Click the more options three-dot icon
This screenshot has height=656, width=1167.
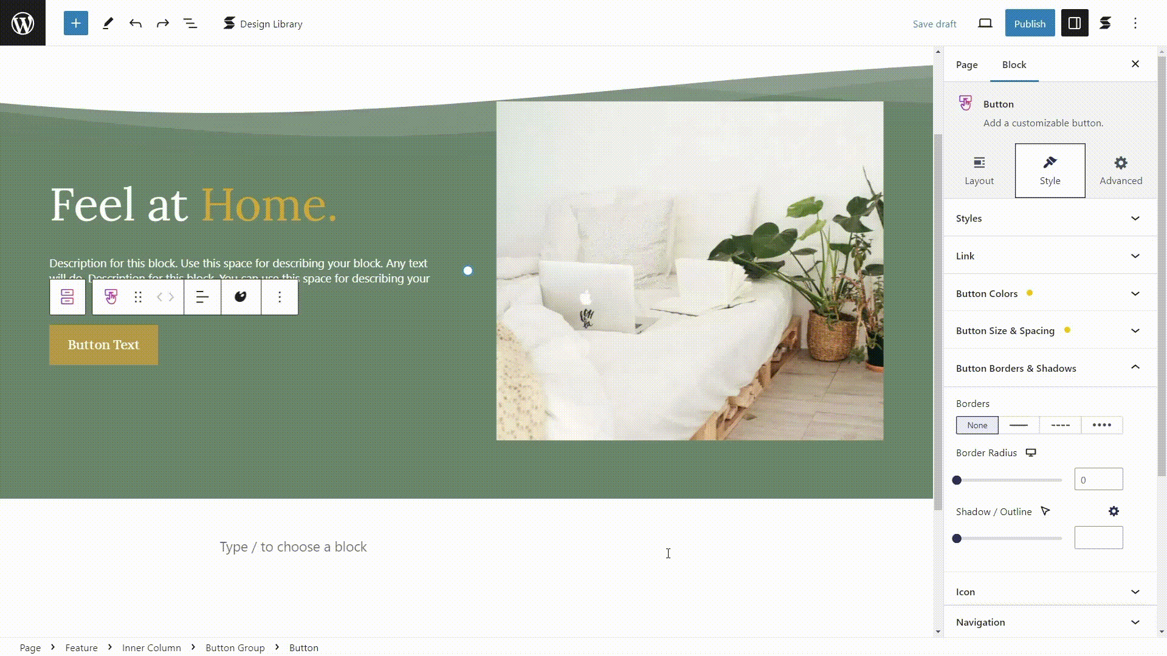click(280, 297)
